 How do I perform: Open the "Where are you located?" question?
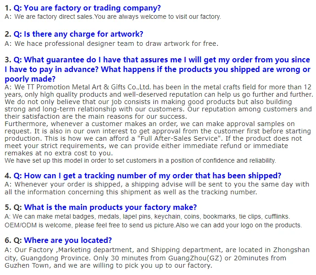(x=68, y=240)
